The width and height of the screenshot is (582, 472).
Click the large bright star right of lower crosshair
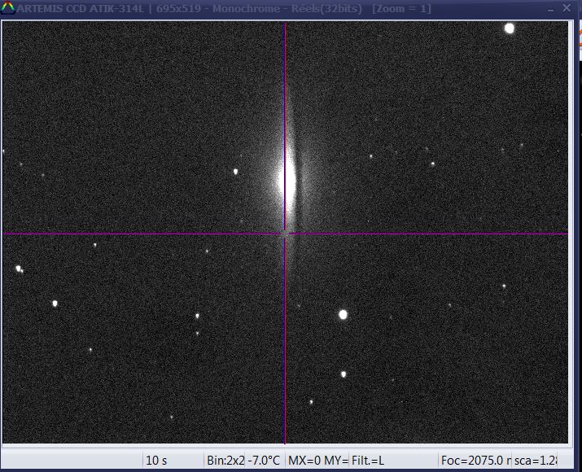(x=344, y=314)
